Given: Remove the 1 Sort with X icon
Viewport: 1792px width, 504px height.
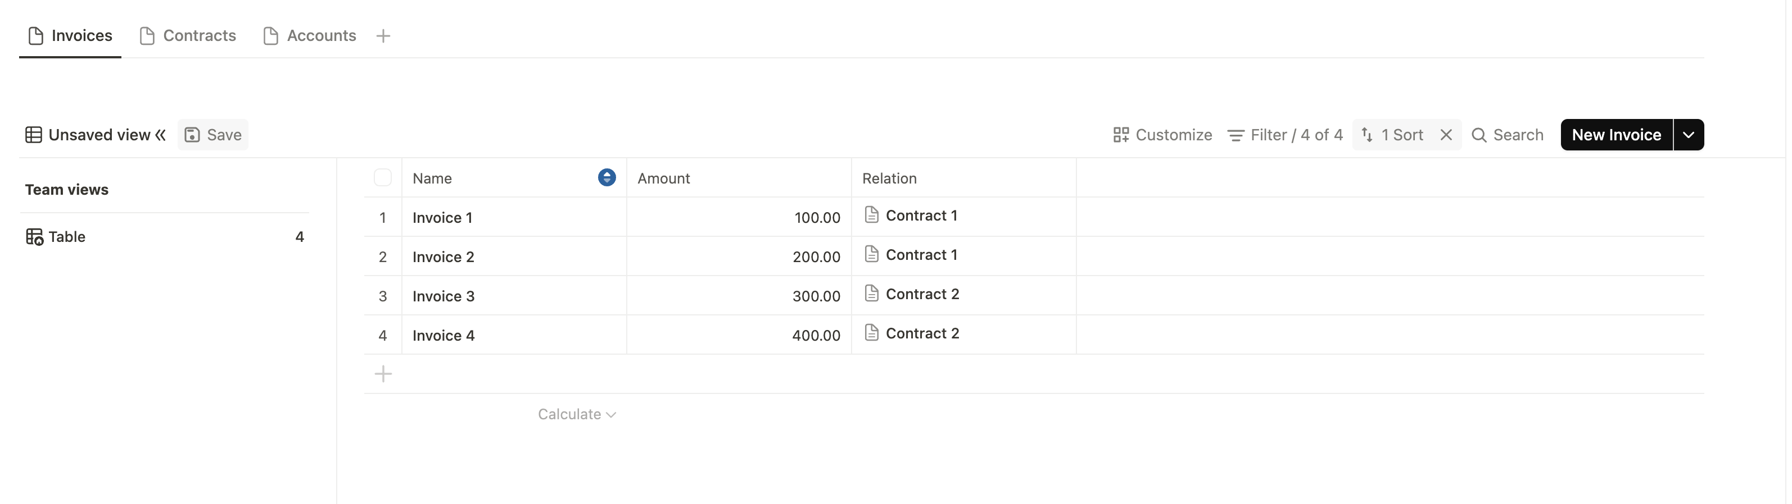Looking at the screenshot, I should pos(1446,135).
